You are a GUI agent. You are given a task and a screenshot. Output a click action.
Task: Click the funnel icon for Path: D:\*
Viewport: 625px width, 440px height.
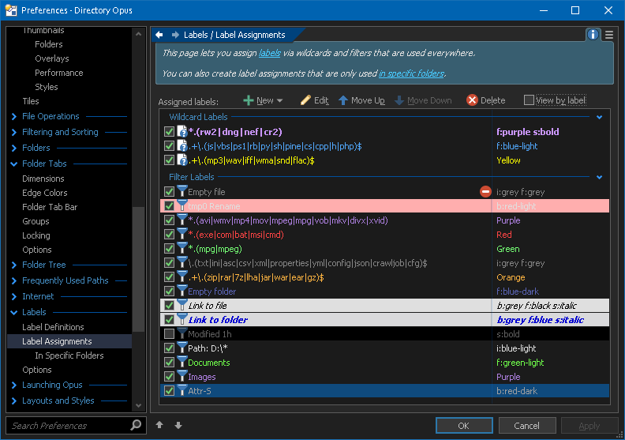[x=182, y=348]
